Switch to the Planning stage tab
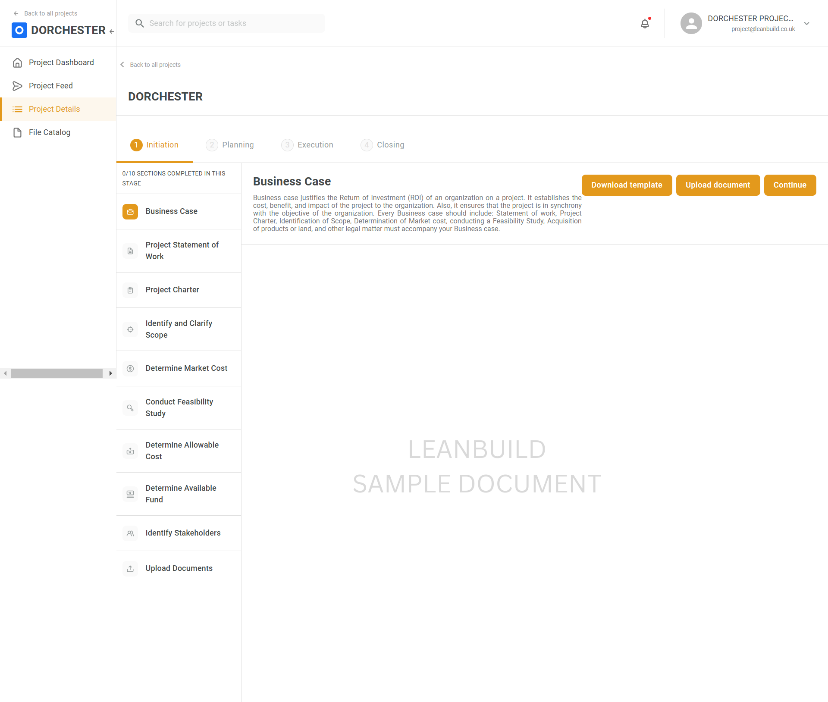 pos(230,145)
